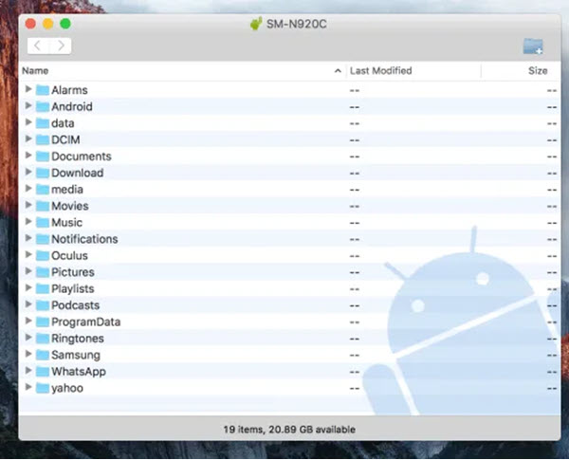Select the Samsung folder icon
569x460 pixels.
click(43, 355)
